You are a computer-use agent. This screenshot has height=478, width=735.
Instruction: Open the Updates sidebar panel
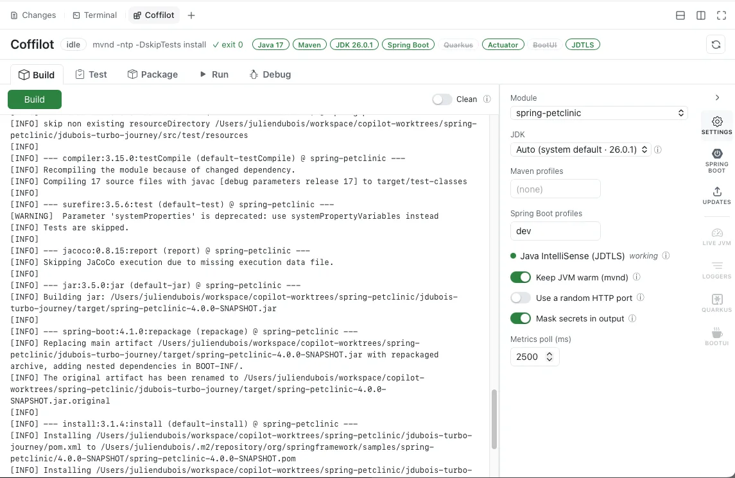(717, 195)
